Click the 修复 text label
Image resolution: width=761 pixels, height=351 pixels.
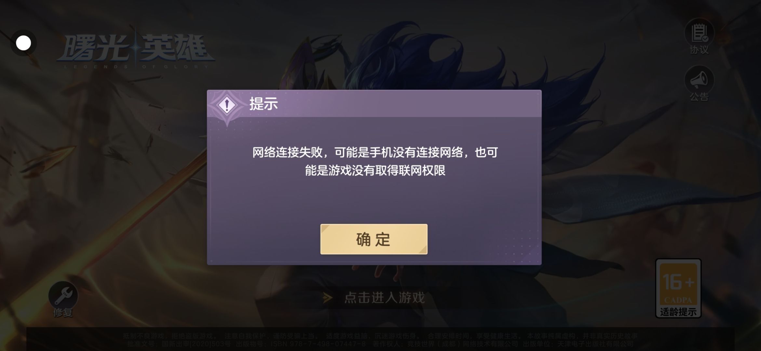point(63,313)
